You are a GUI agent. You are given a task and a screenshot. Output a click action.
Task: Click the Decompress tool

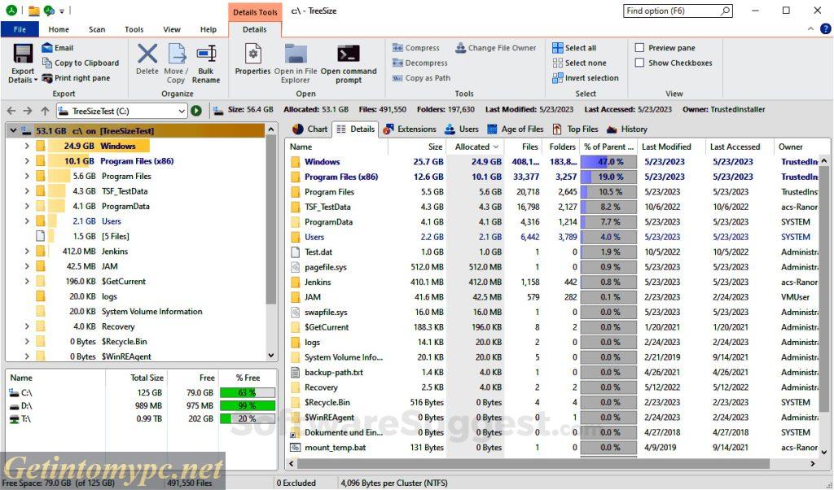click(x=419, y=63)
